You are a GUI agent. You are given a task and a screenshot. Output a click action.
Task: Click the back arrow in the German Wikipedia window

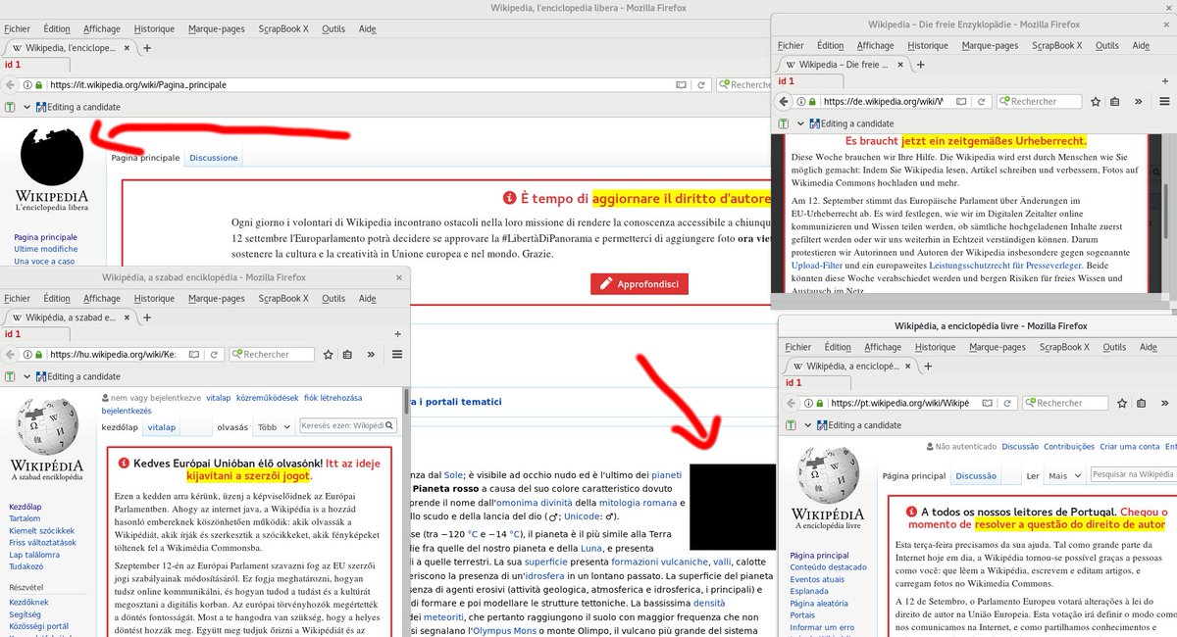(784, 101)
